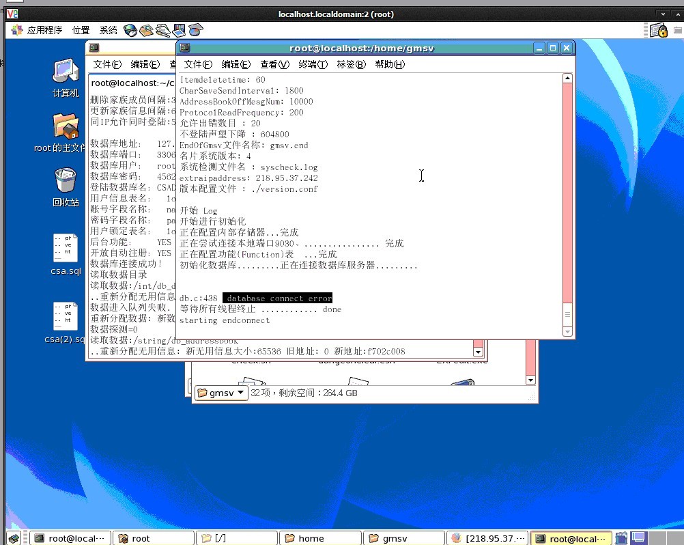Click the terminal window menu icon in titlebar
The image size is (684, 545).
pos(185,48)
